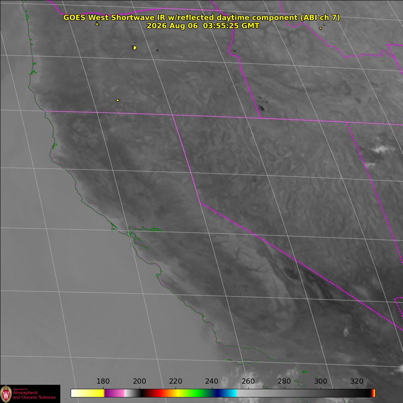Image resolution: width=403 pixels, height=403 pixels.
Task: Pick the cyan segment of the colorbar
Action: (x=231, y=393)
